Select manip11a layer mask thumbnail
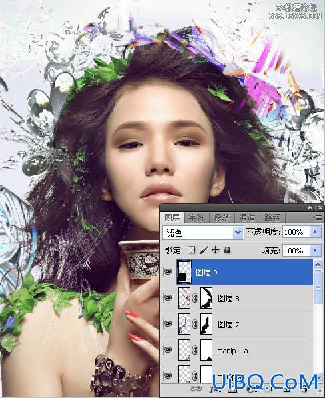The image size is (325, 398). (206, 350)
